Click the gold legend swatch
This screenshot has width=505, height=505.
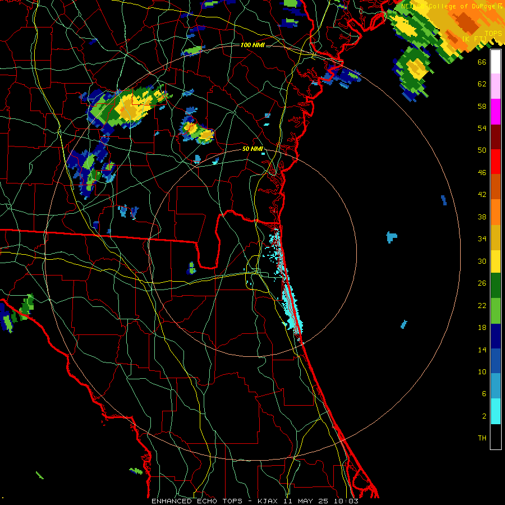pyautogui.click(x=495, y=237)
